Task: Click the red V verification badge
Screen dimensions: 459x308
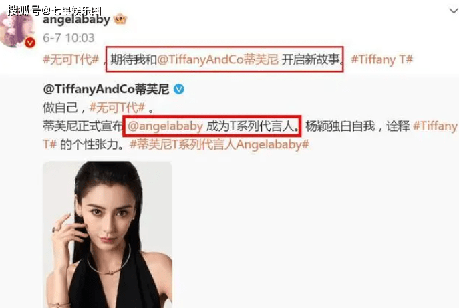Action: tap(30, 43)
